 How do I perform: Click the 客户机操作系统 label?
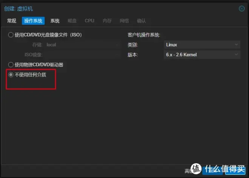(144, 35)
